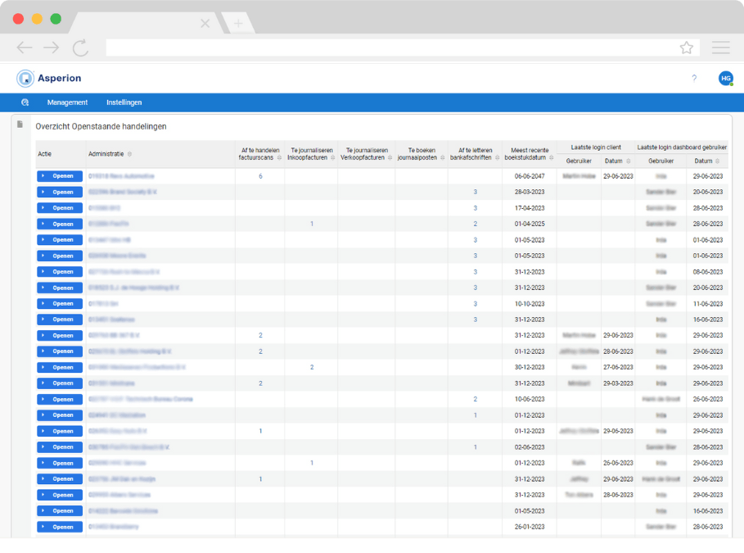The image size is (744, 553).
Task: Open help via the question mark icon
Action: [694, 79]
